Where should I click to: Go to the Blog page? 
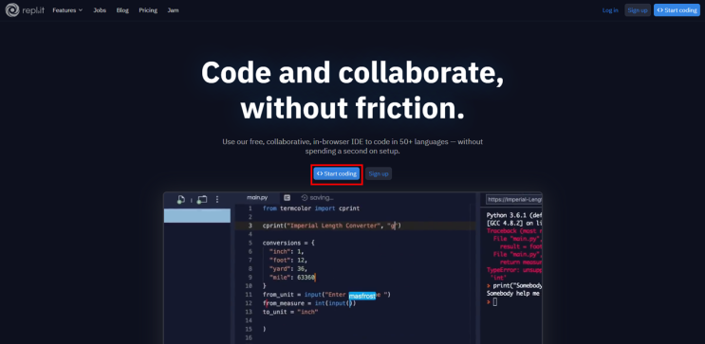(122, 10)
